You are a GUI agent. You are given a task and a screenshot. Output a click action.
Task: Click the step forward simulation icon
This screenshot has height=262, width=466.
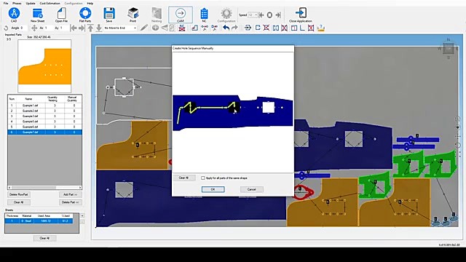(278, 15)
